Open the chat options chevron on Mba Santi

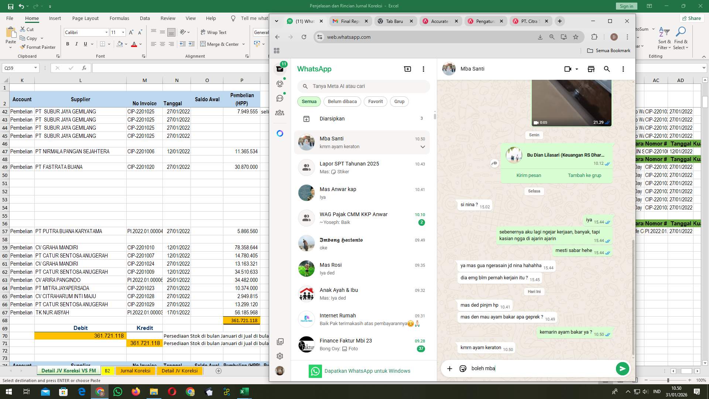click(422, 147)
